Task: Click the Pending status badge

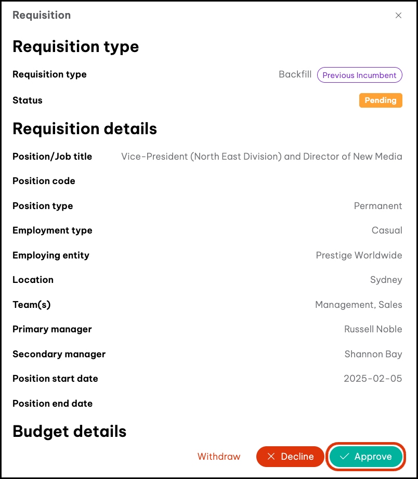Action: 381,100
